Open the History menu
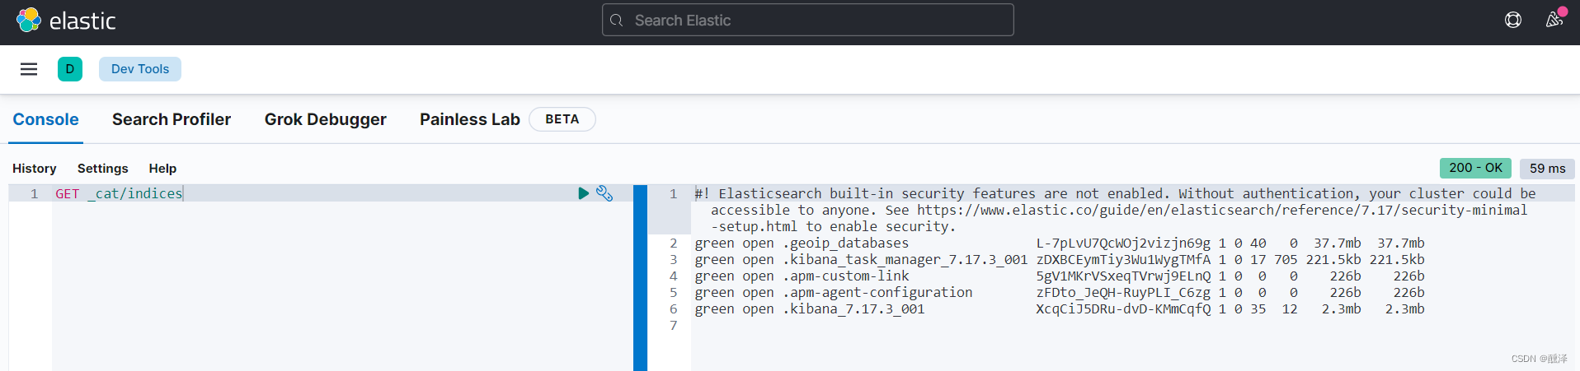 [35, 168]
